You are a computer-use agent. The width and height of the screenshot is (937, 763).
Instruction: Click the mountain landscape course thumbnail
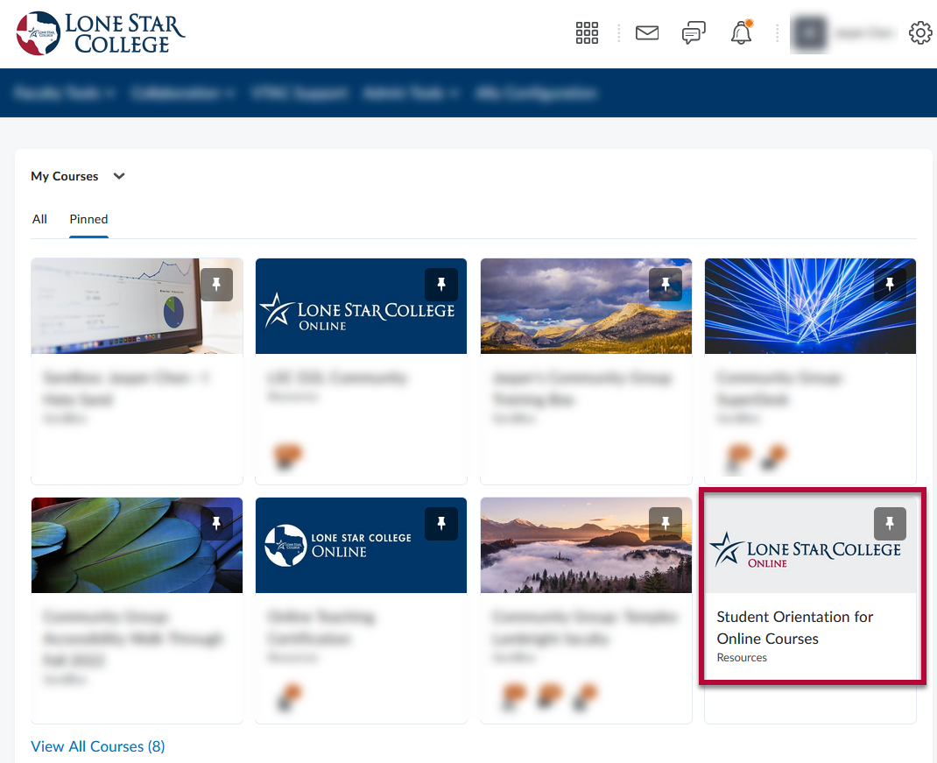[x=586, y=306]
